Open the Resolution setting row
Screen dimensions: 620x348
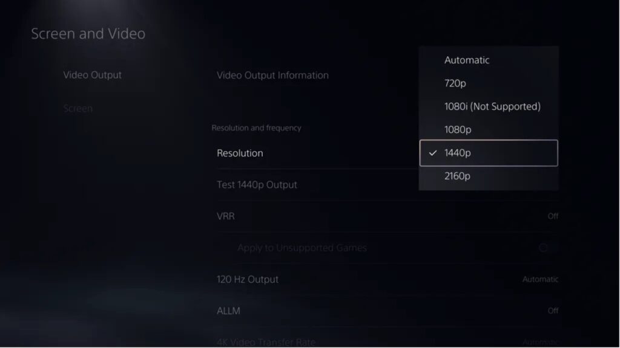point(317,153)
